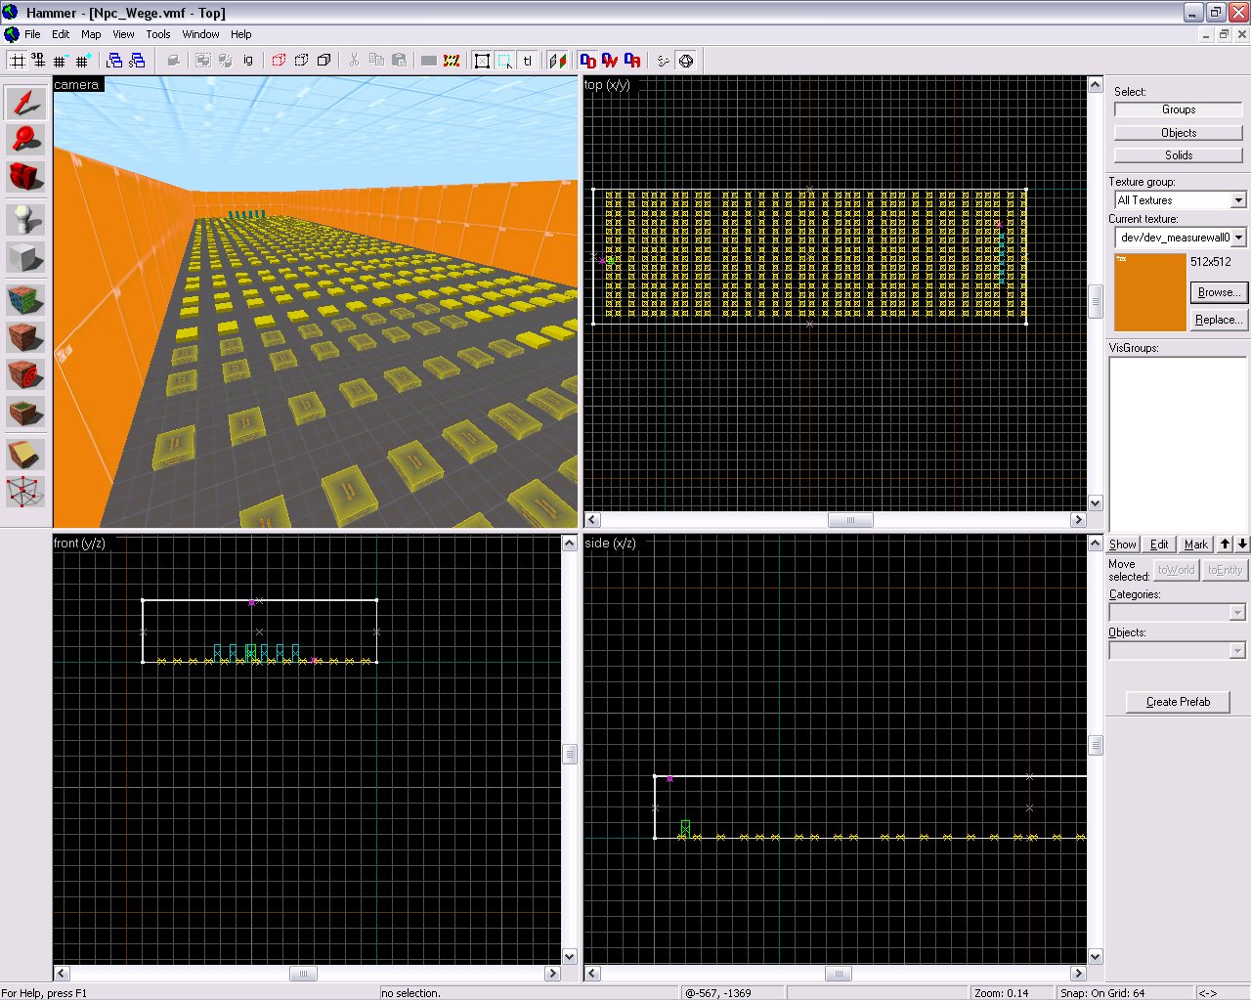Screen dimensions: 1251x1001
Task: Click the Create Prefab button
Action: coord(1178,702)
